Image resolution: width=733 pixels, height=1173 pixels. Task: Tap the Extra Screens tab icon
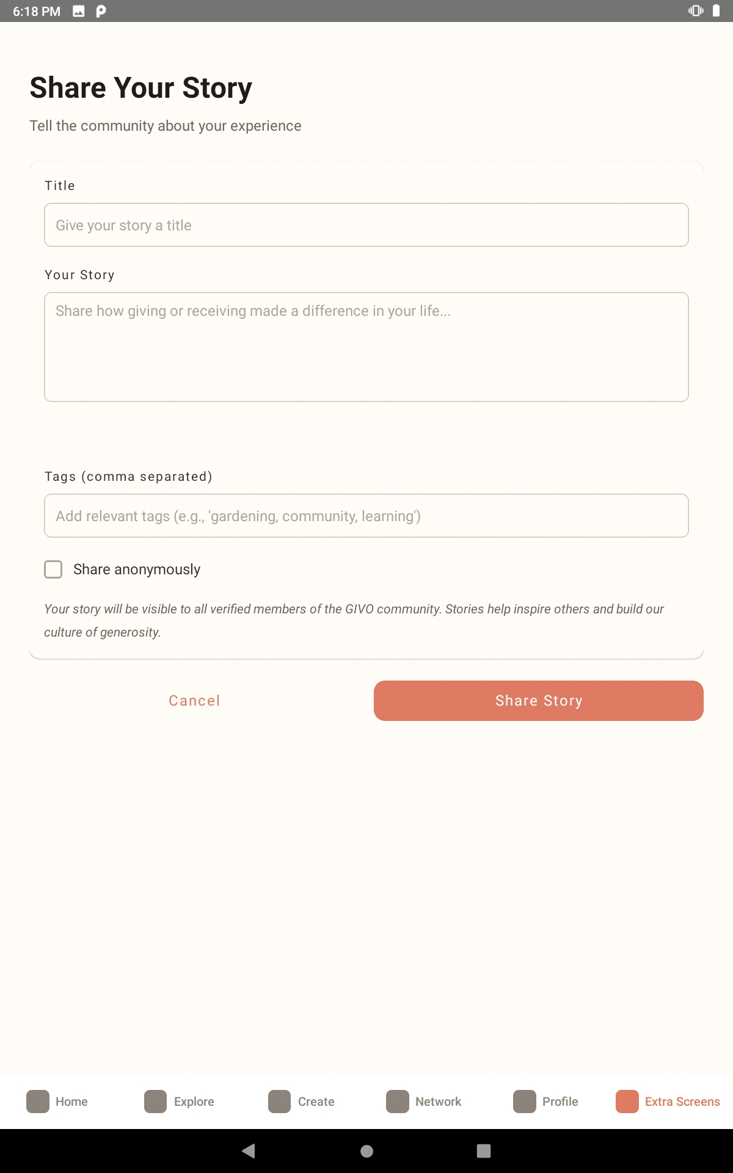pyautogui.click(x=627, y=1102)
